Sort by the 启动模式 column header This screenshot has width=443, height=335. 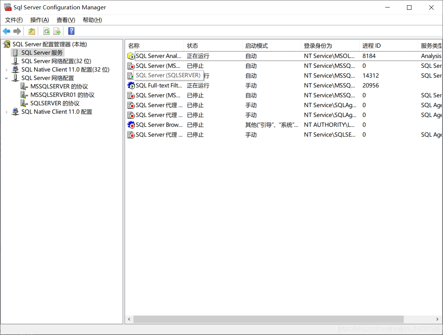272,45
